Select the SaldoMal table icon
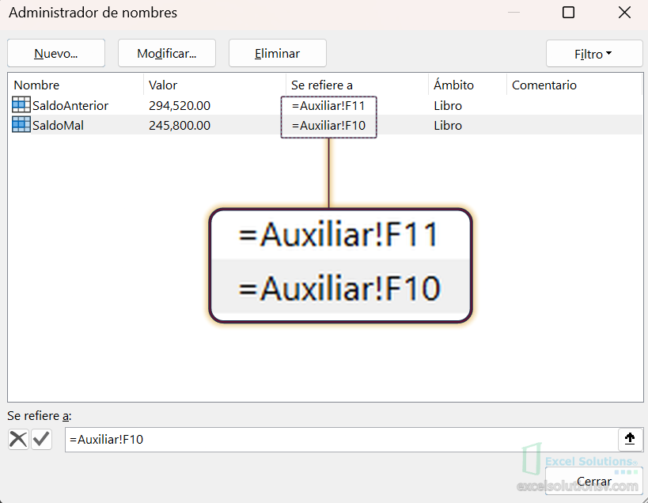The image size is (648, 503). pyautogui.click(x=21, y=124)
